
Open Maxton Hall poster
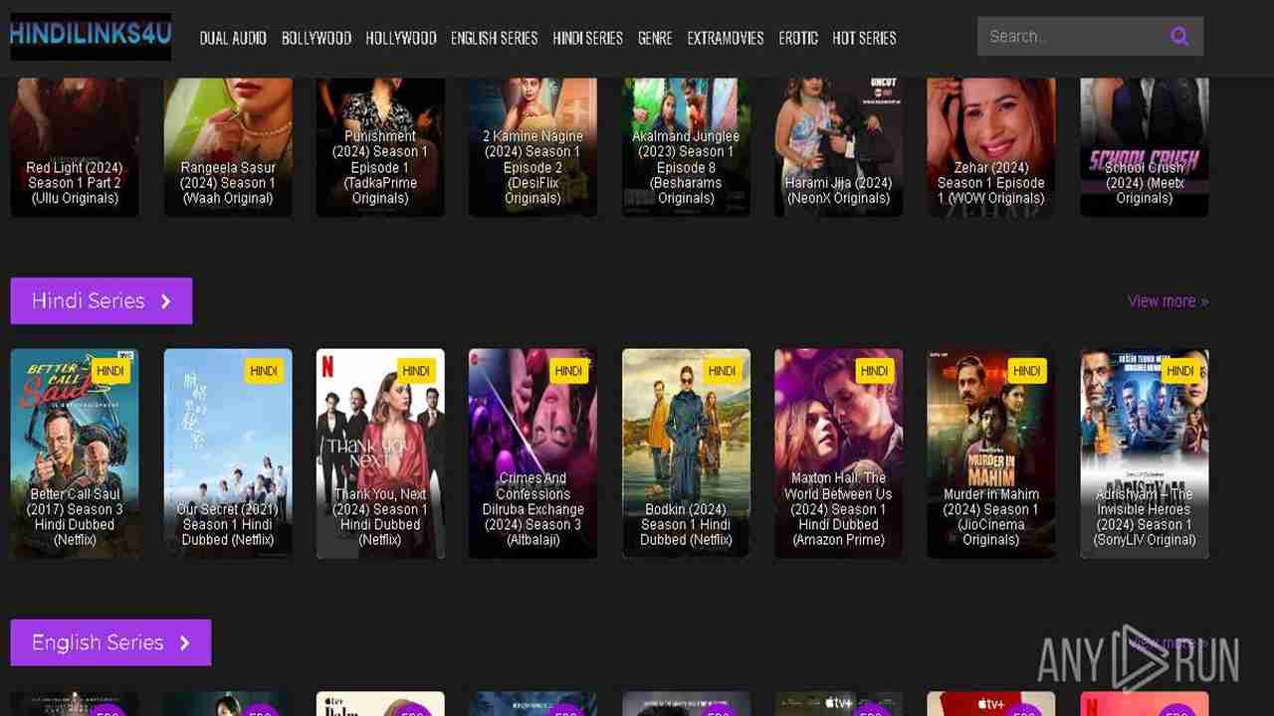[x=839, y=453]
